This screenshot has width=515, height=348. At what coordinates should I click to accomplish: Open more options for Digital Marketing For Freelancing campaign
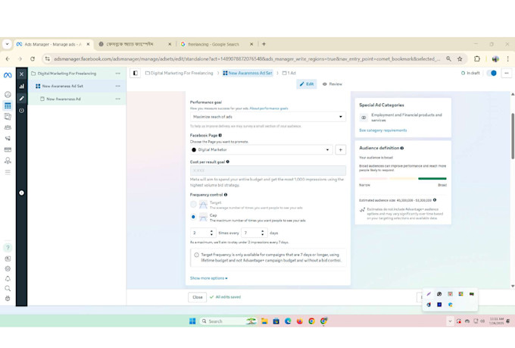click(118, 74)
